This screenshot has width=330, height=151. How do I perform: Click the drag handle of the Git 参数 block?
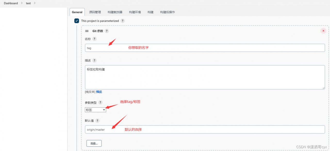87,31
